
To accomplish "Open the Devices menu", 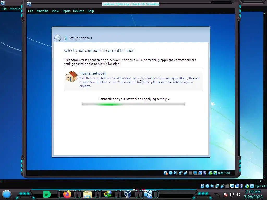I will click(78, 11).
